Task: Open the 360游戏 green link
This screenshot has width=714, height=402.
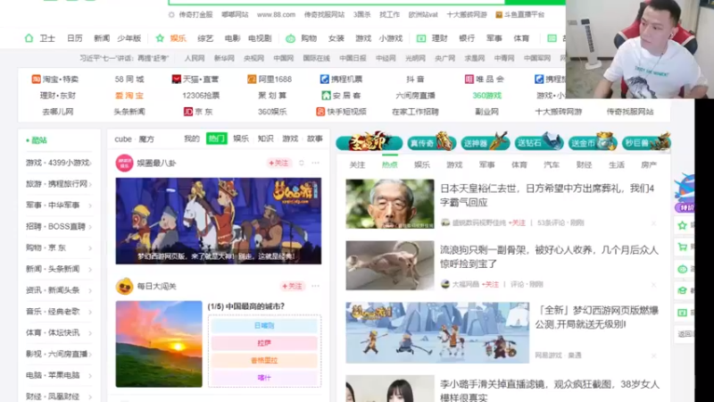Action: click(x=486, y=96)
